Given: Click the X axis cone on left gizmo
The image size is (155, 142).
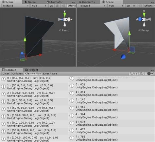Looking at the screenshot, I should [x=69, y=19].
